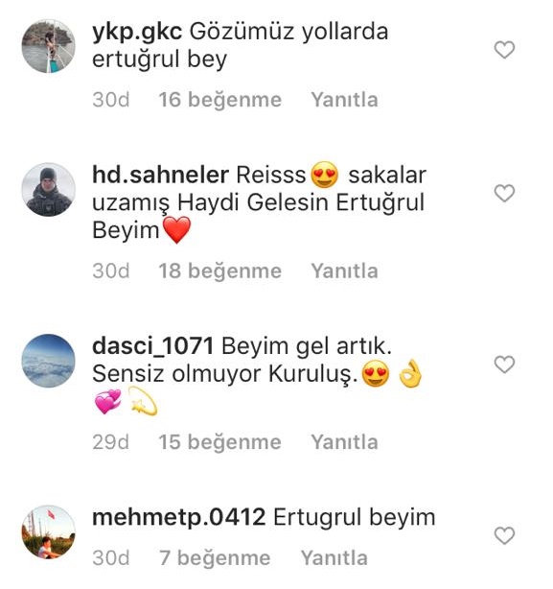Open ykp.gkc username link
Image resolution: width=553 pixels, height=589 pixels.
(x=137, y=33)
